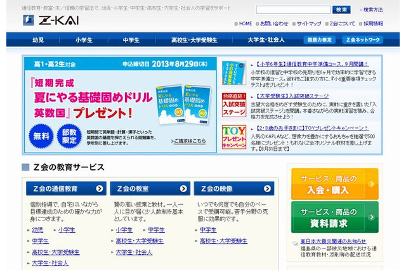The image size is (406, 270).
Task: Click the 小6 check test book thumbnail
Action: pyautogui.click(x=234, y=73)
